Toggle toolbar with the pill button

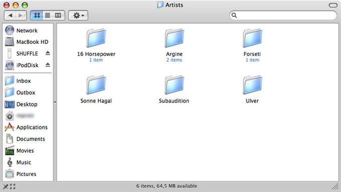click(333, 5)
